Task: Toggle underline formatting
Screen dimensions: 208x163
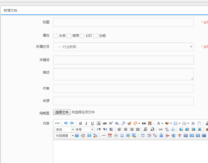Action: 93,123
